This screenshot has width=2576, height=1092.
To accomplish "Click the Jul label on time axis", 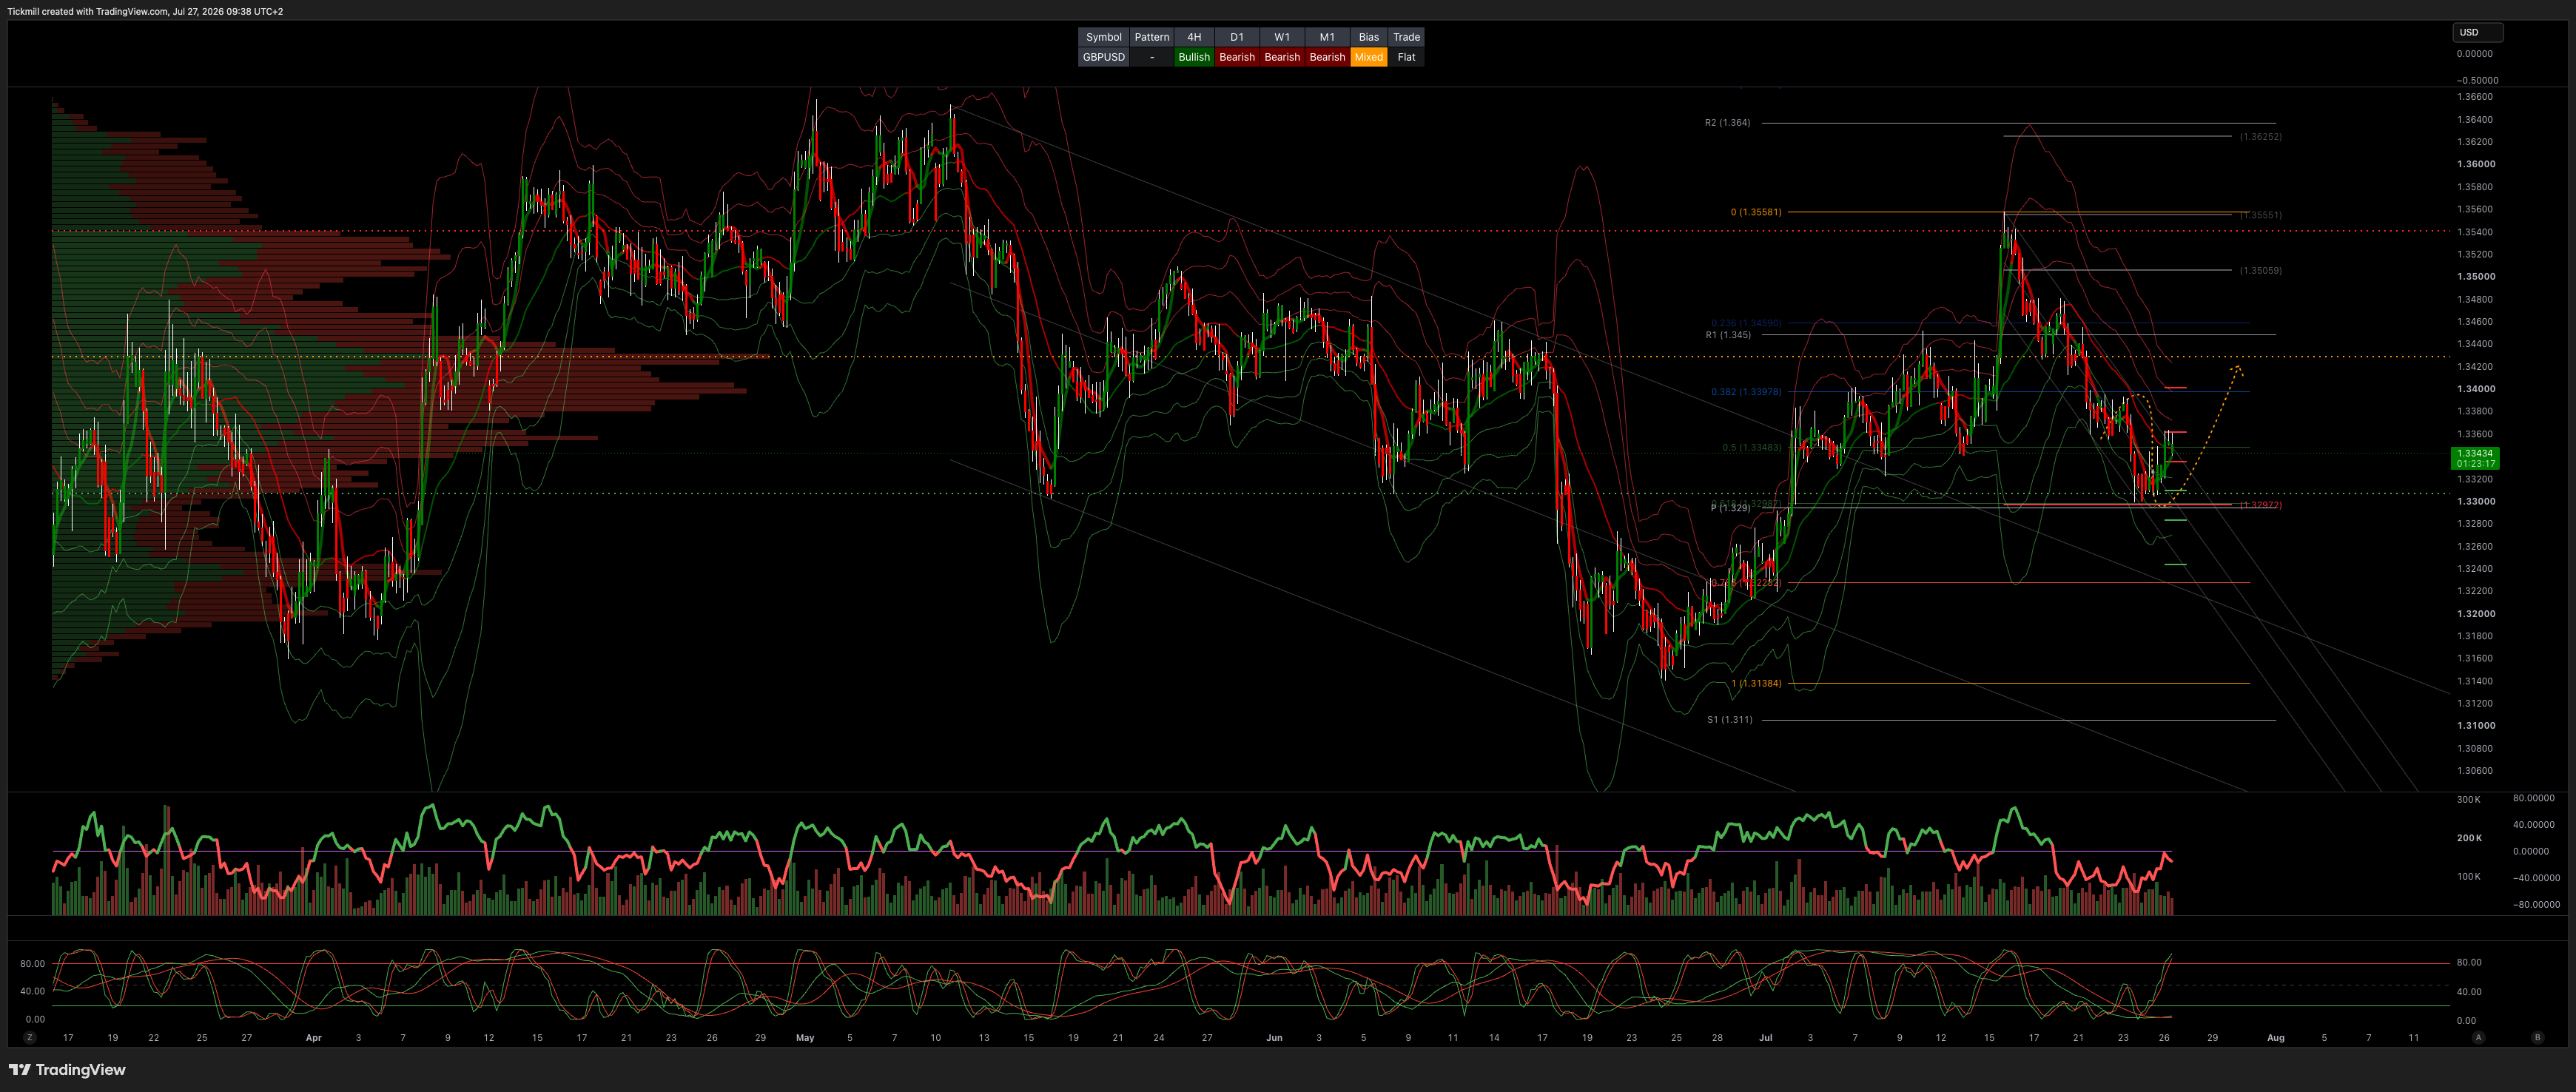I will (1765, 1038).
